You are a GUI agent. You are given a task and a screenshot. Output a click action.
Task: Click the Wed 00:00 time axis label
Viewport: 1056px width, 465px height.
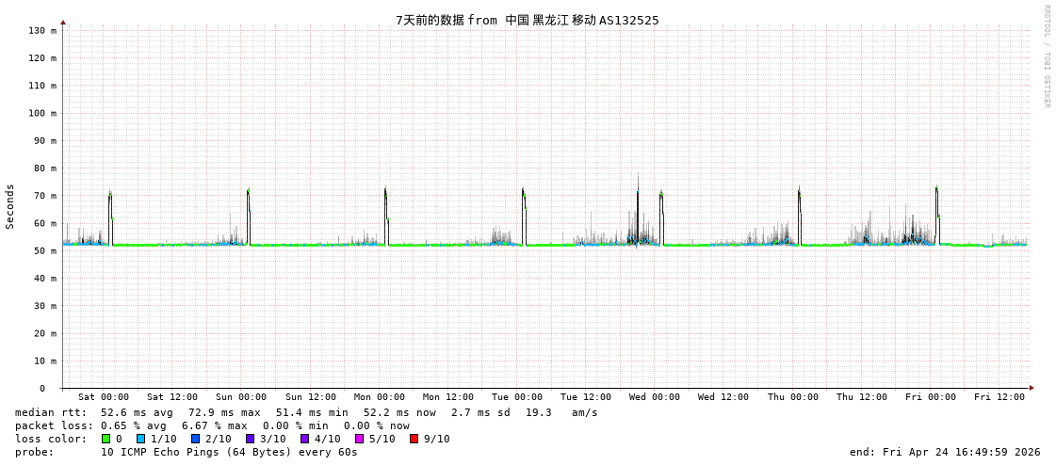(x=655, y=397)
